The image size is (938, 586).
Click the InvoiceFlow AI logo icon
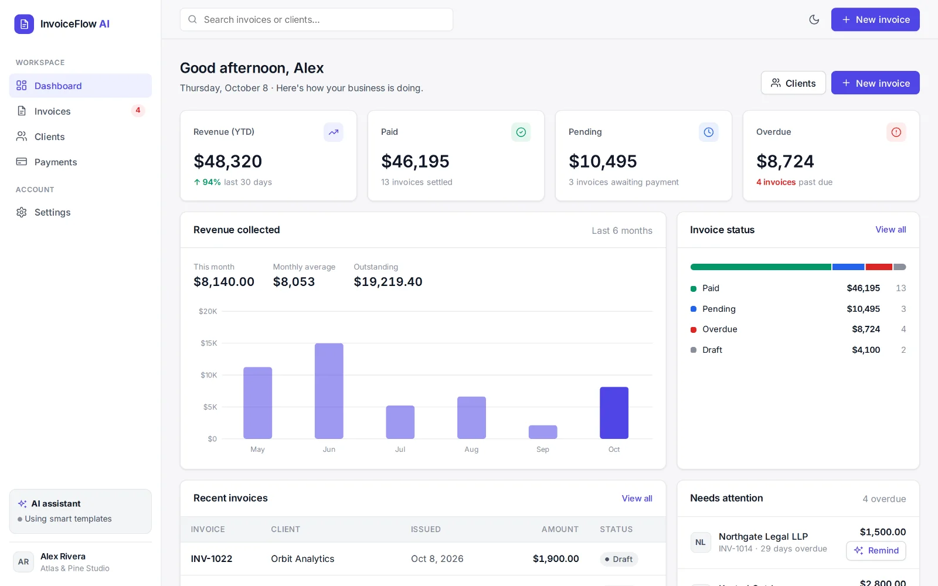coord(24,24)
